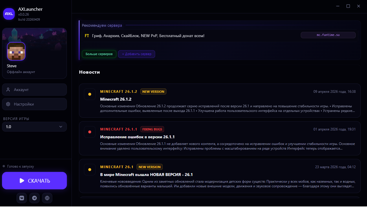Screen dimensions: 367x207
Task: Click the date 01 апреля 2026 года, 19:31
Action: tap(335, 129)
